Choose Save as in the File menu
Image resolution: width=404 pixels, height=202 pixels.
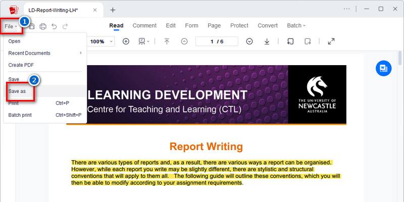[x=45, y=91]
